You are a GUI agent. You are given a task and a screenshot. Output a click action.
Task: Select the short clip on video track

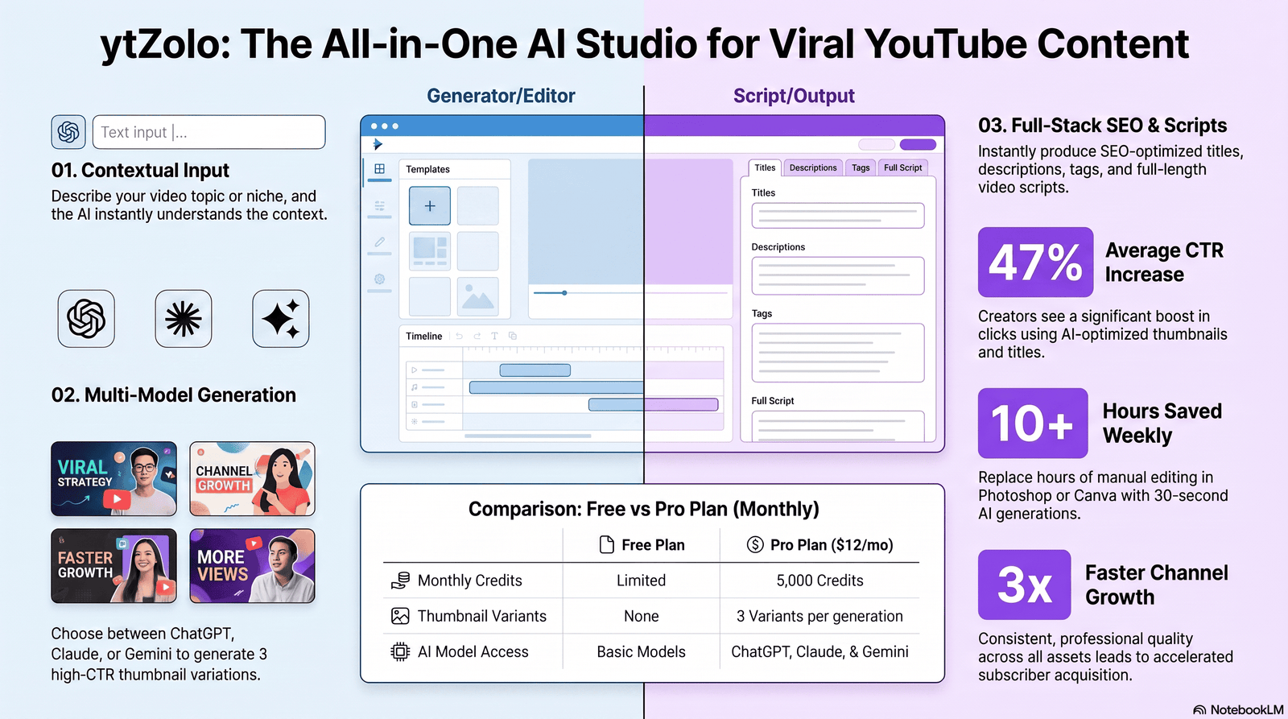535,370
